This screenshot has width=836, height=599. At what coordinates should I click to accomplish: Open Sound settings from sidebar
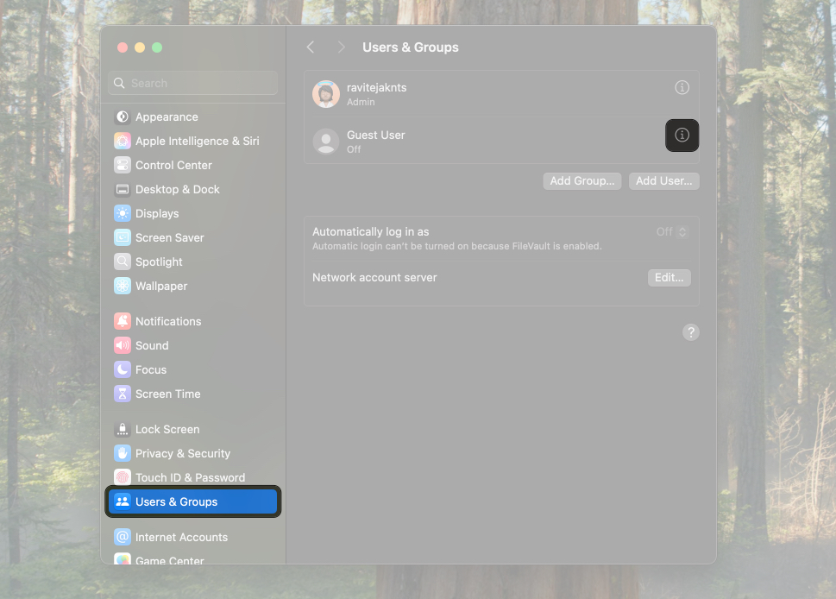point(152,344)
